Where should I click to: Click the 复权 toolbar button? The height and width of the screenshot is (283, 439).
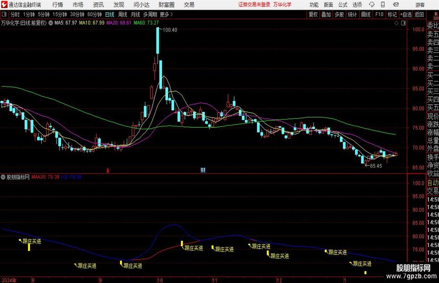[313, 14]
